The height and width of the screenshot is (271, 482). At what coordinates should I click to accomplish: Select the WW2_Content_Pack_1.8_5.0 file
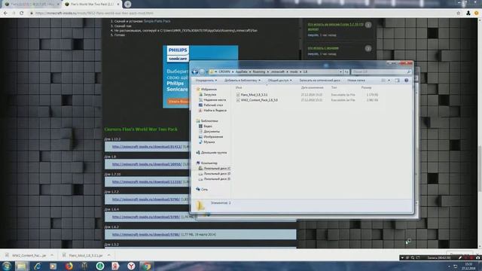coord(259,100)
